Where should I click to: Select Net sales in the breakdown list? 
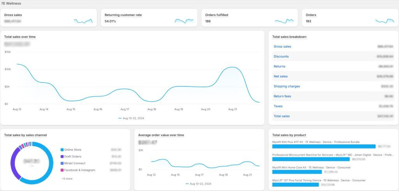pyautogui.click(x=281, y=76)
